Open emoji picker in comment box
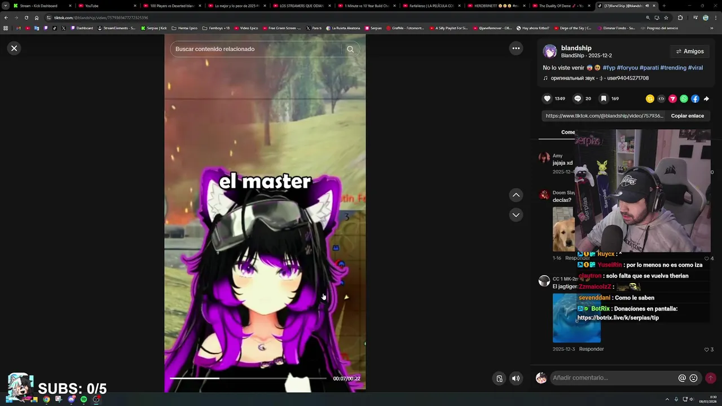The height and width of the screenshot is (406, 722). 693,378
